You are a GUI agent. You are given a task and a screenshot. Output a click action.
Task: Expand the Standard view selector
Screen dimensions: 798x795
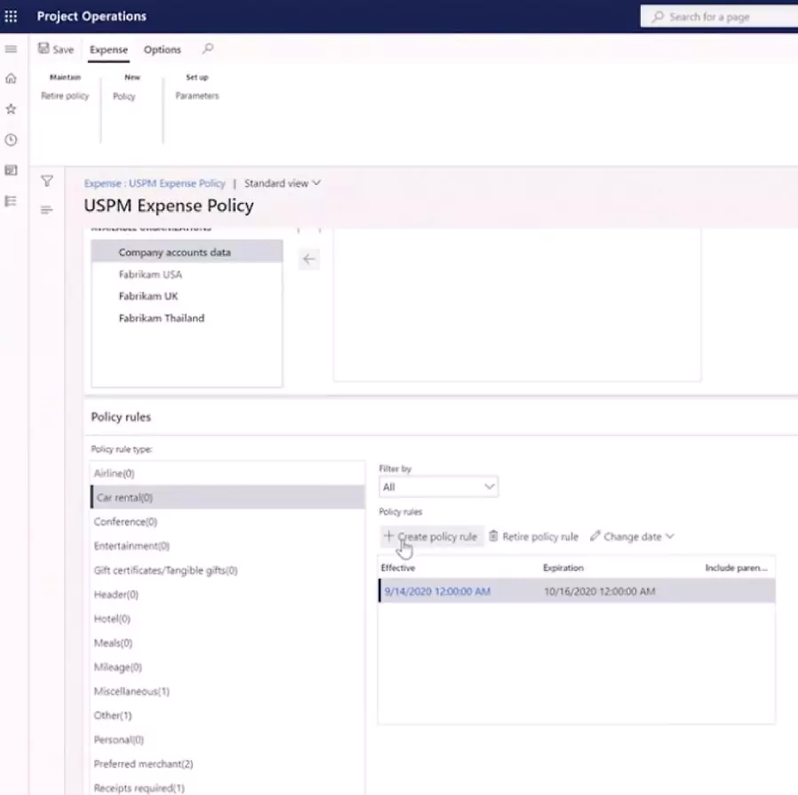tap(283, 183)
